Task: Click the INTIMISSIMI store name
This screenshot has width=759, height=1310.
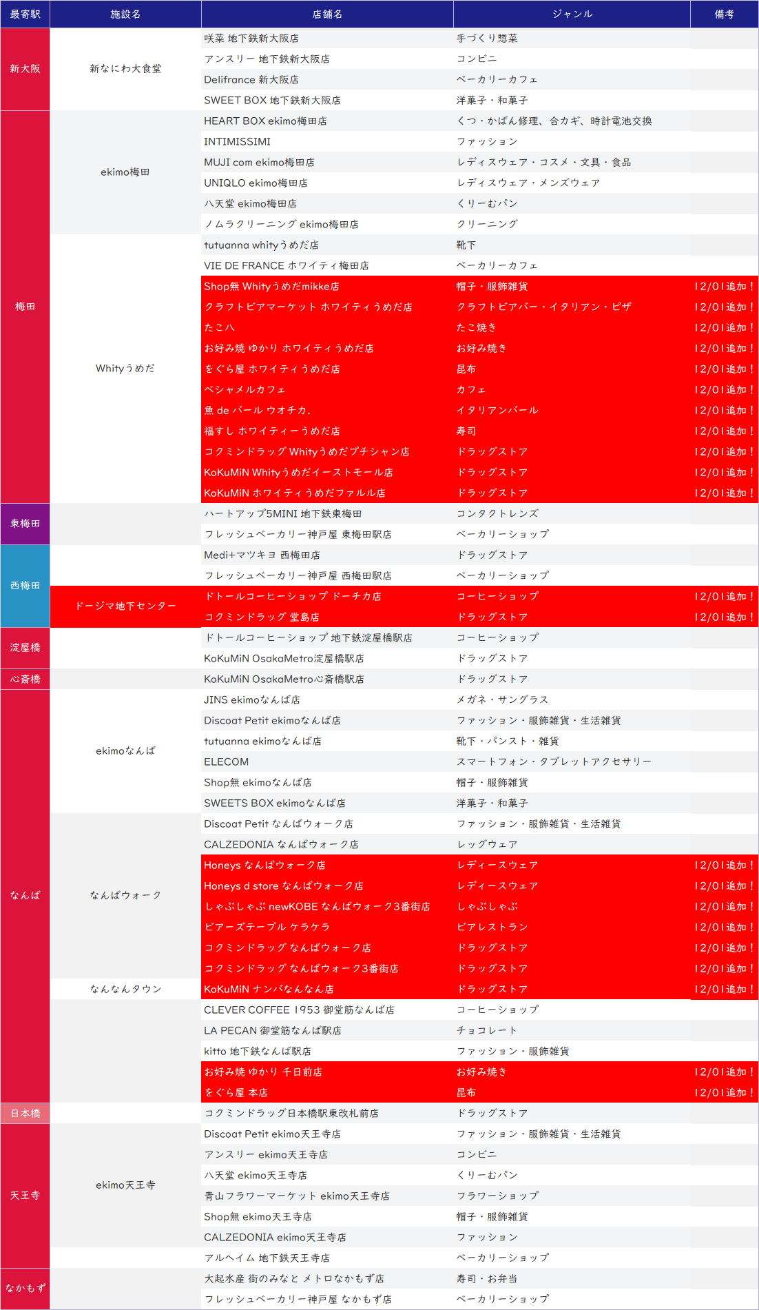Action: click(237, 141)
